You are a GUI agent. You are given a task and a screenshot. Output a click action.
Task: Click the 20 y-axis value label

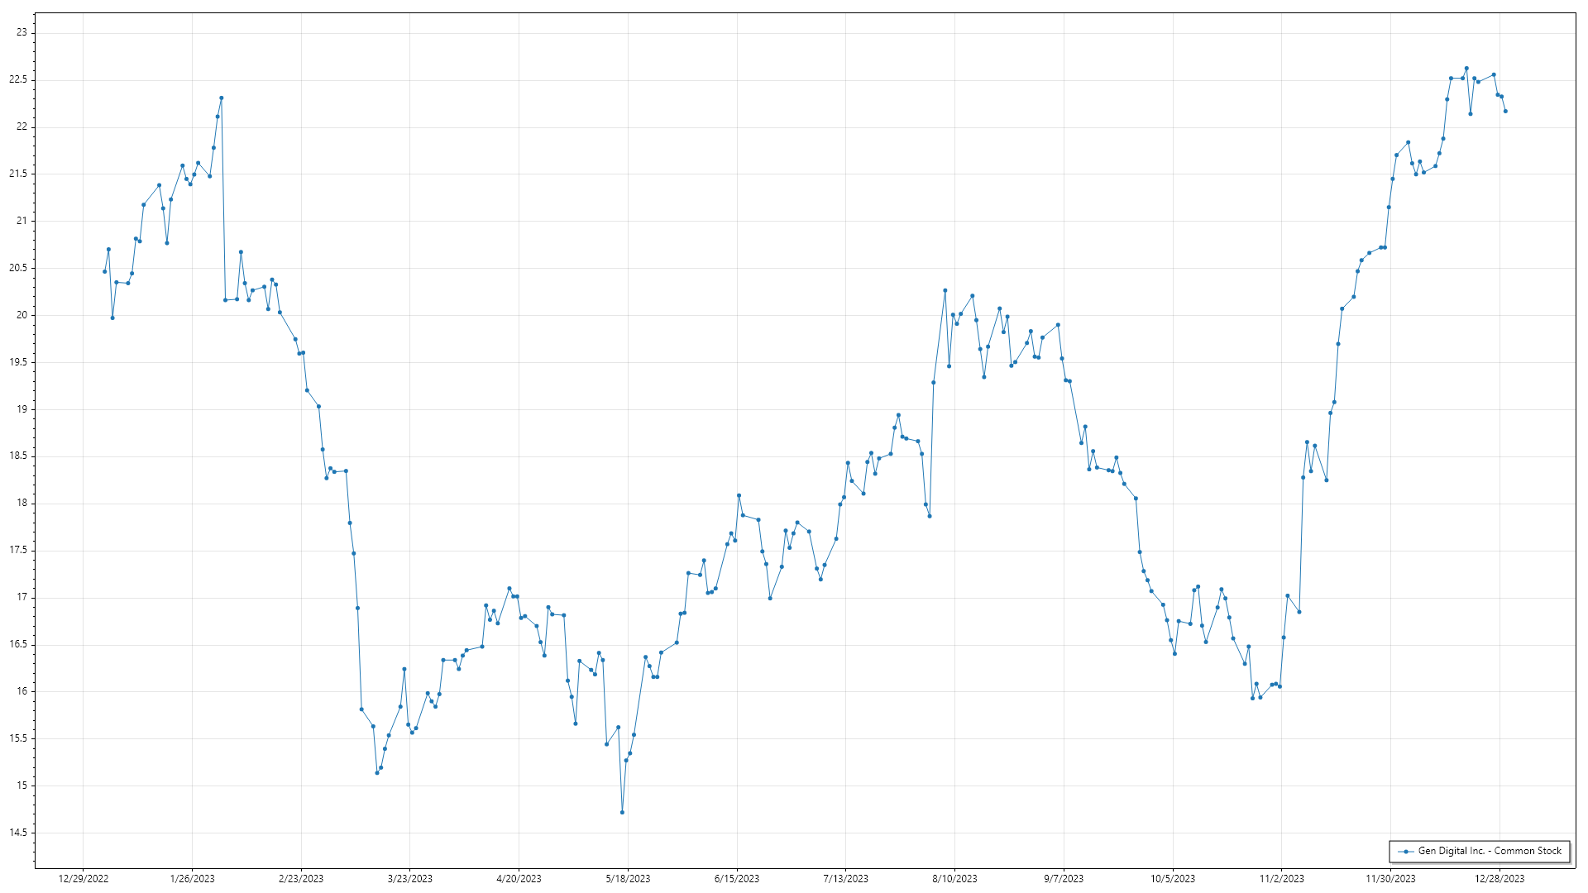tap(22, 315)
